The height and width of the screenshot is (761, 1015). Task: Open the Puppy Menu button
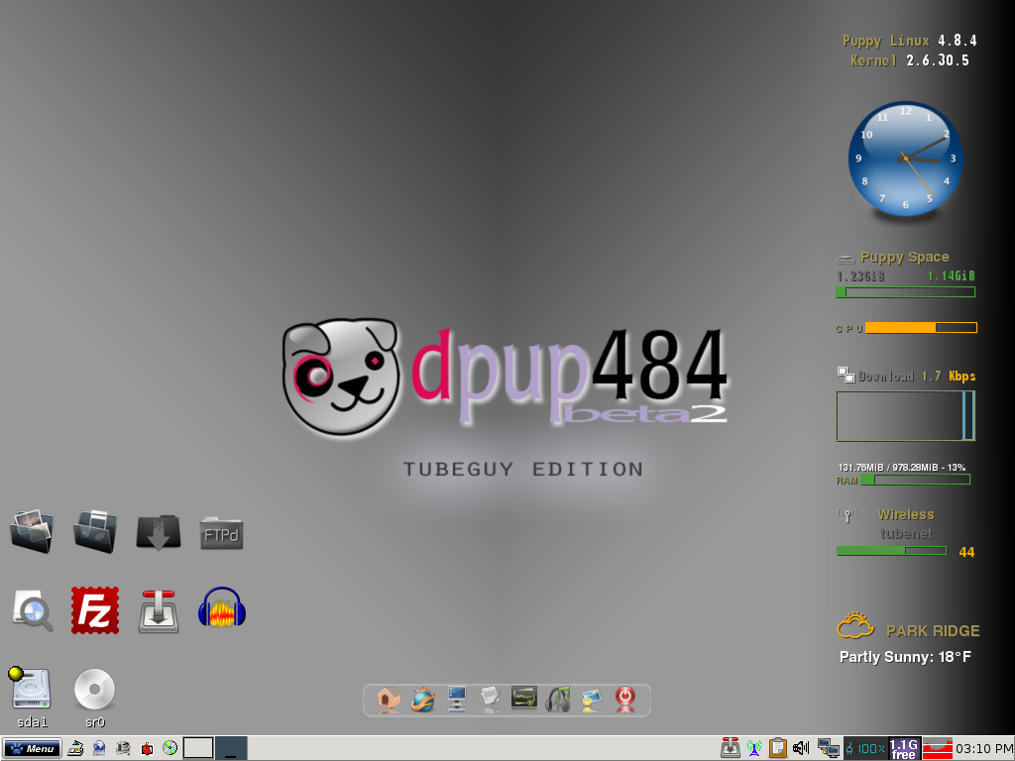tap(32, 749)
